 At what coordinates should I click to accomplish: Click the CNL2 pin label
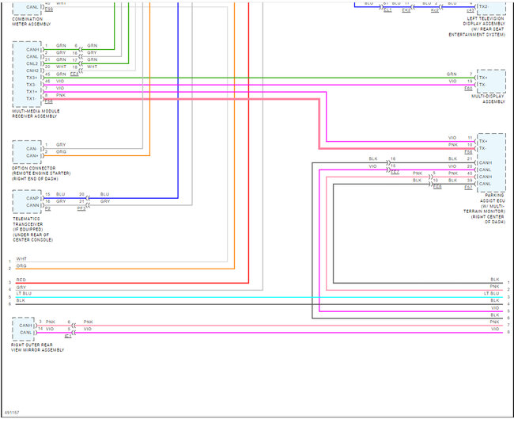(x=32, y=63)
